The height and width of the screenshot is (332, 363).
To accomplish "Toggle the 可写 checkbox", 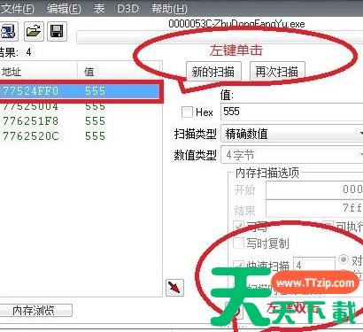I will coord(238,226).
